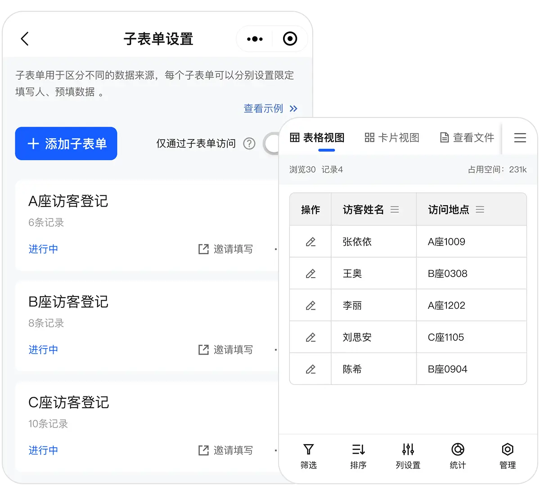Open the B座访客登记 sub-form card
The image size is (540, 495).
(147, 326)
